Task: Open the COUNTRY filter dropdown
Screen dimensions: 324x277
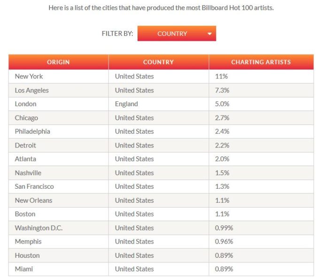Action: (177, 34)
